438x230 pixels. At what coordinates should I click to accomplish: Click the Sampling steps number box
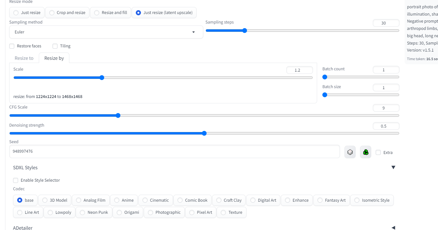coord(386,23)
